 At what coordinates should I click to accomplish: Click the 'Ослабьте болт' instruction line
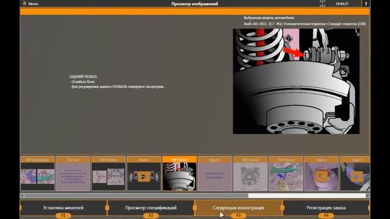pyautogui.click(x=82, y=82)
